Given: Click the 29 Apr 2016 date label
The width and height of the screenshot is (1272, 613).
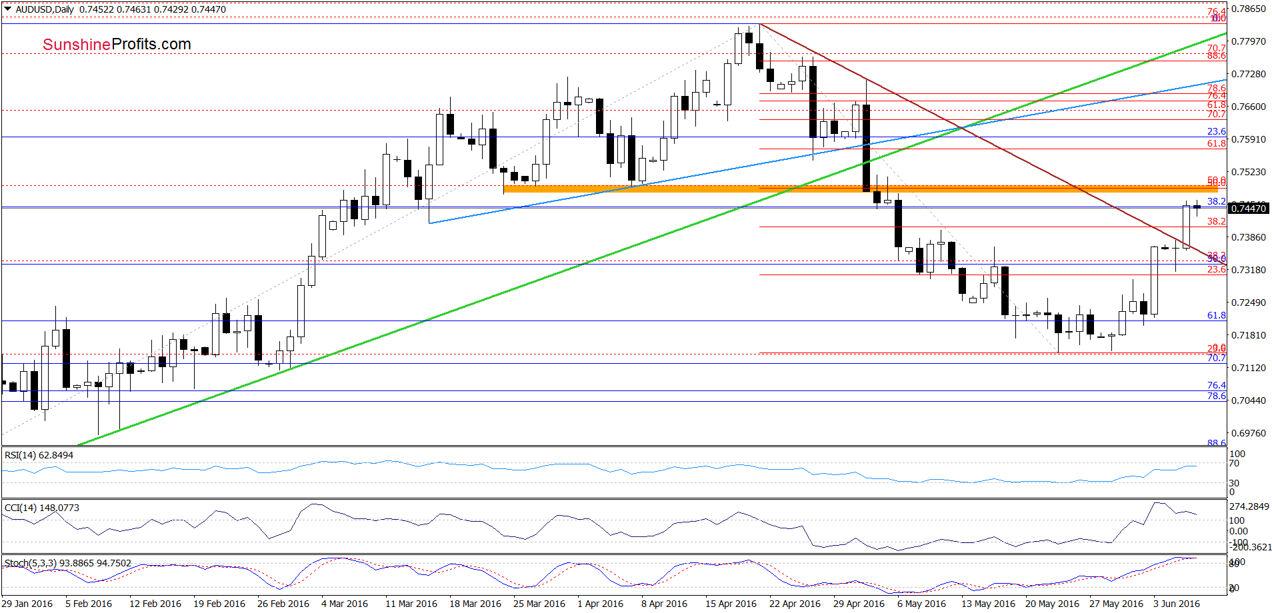Looking at the screenshot, I should [x=859, y=604].
